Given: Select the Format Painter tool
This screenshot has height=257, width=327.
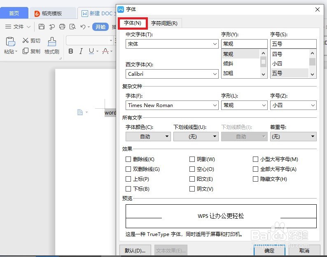Looking at the screenshot, I should [x=52, y=45].
